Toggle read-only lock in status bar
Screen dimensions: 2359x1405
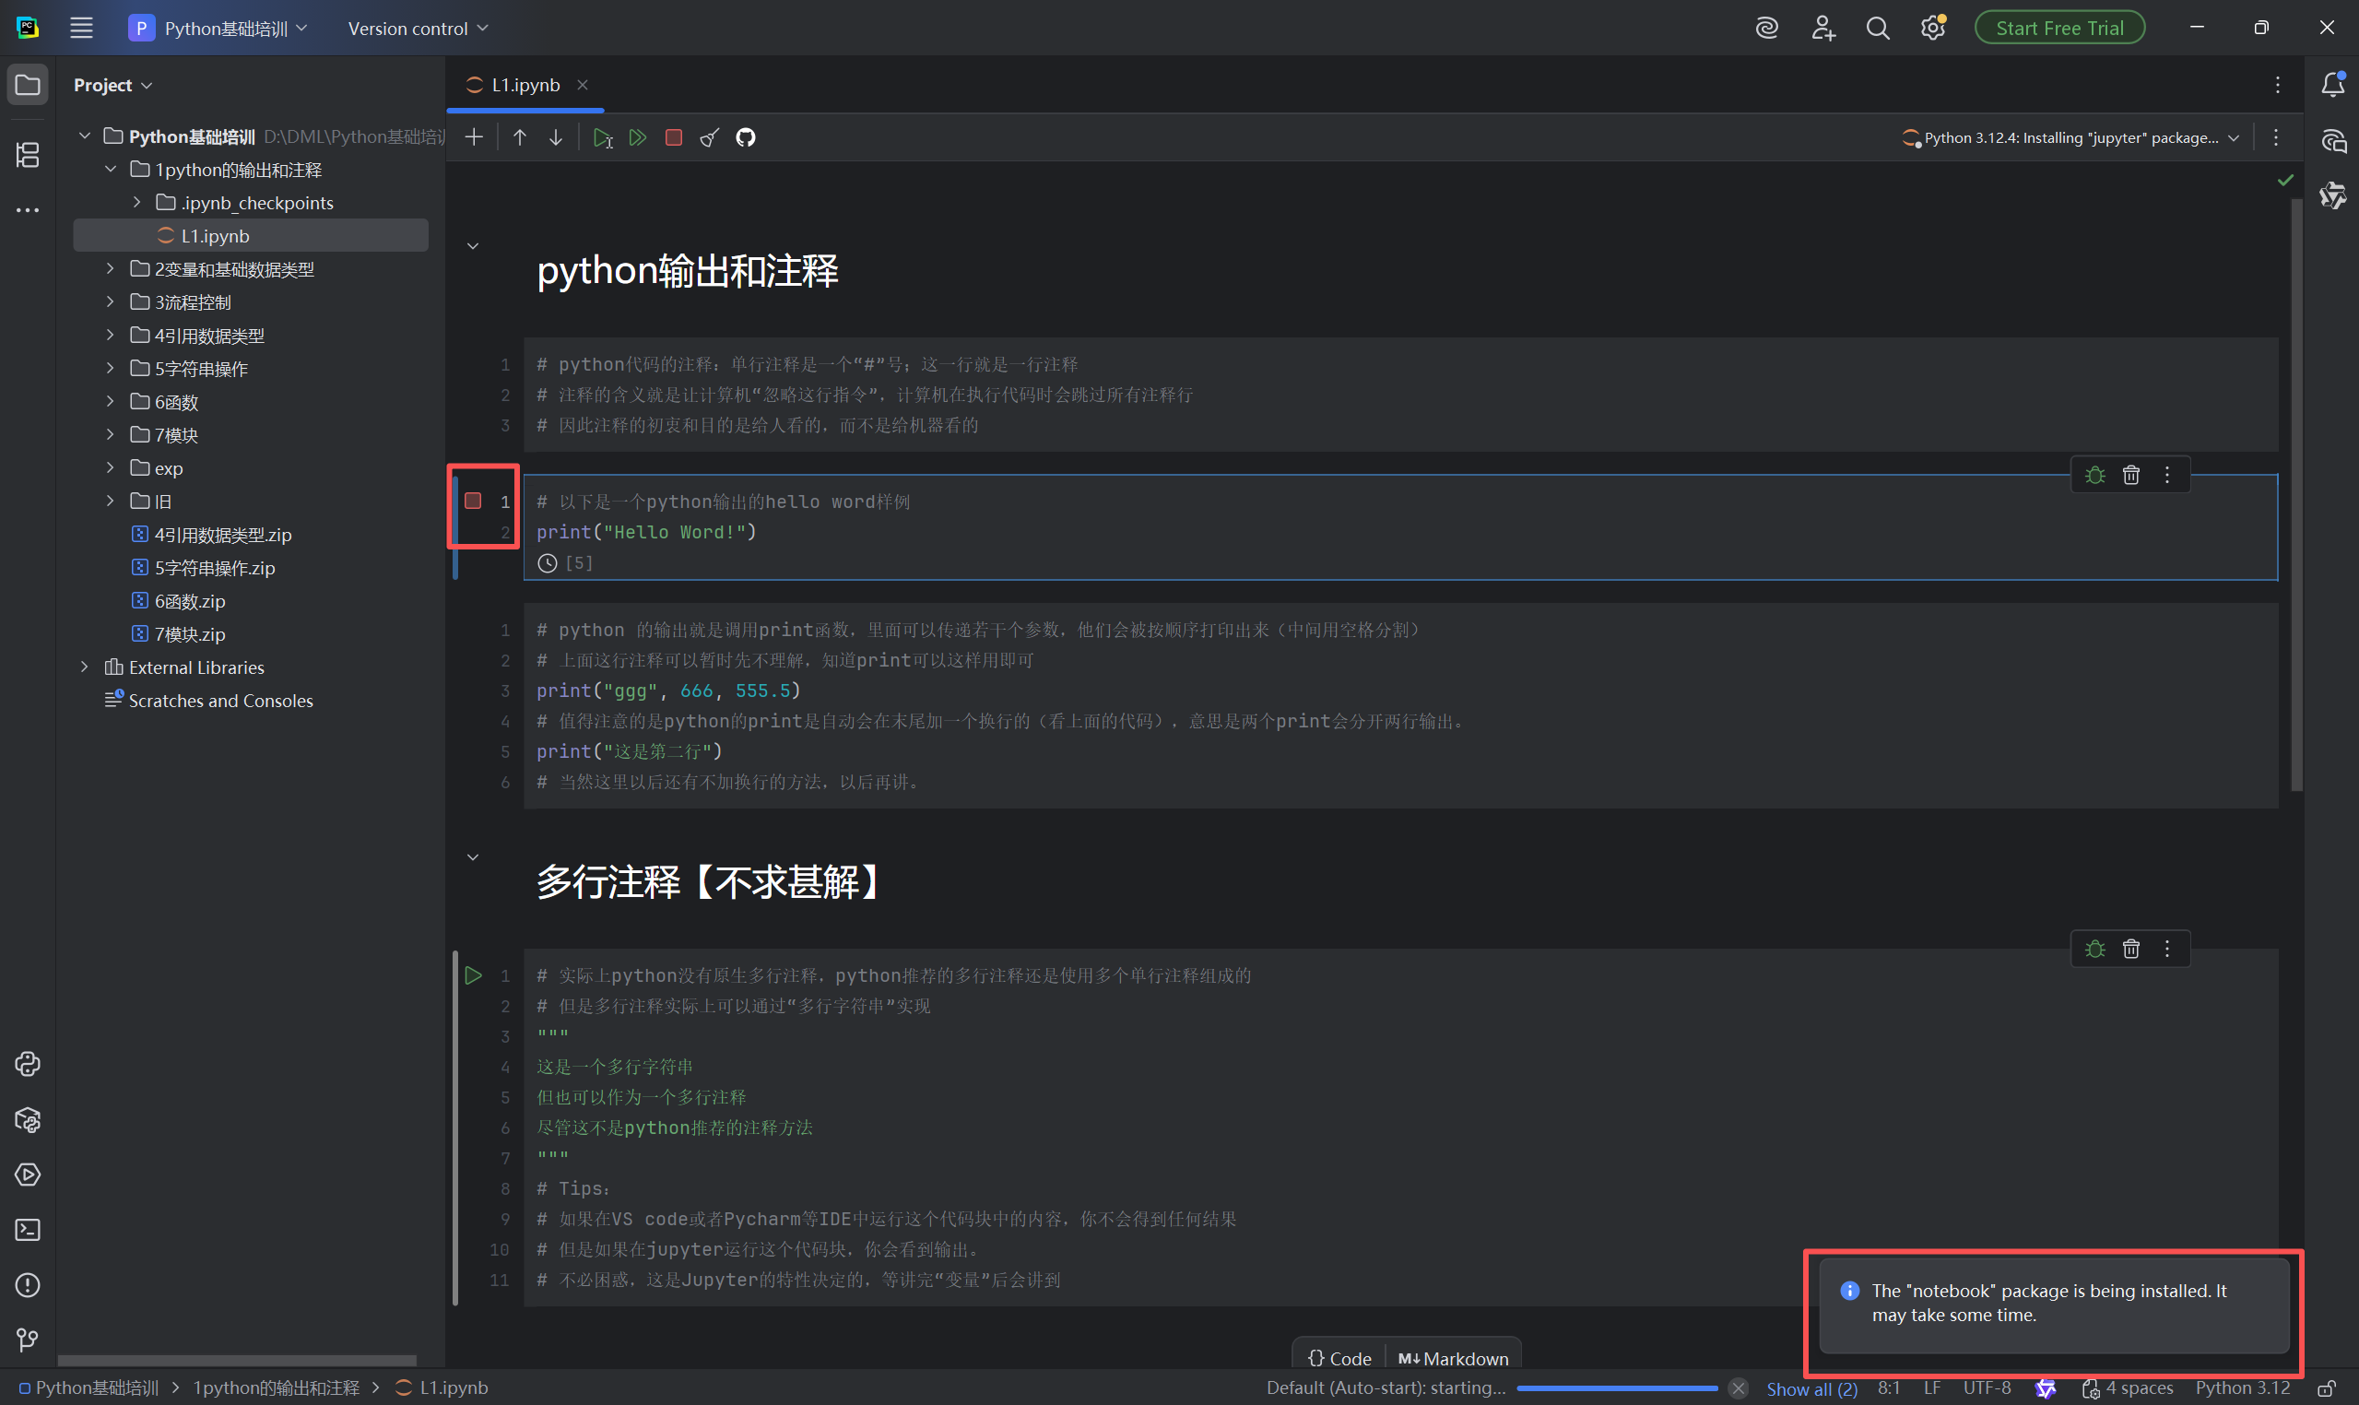pyautogui.click(x=2325, y=1388)
